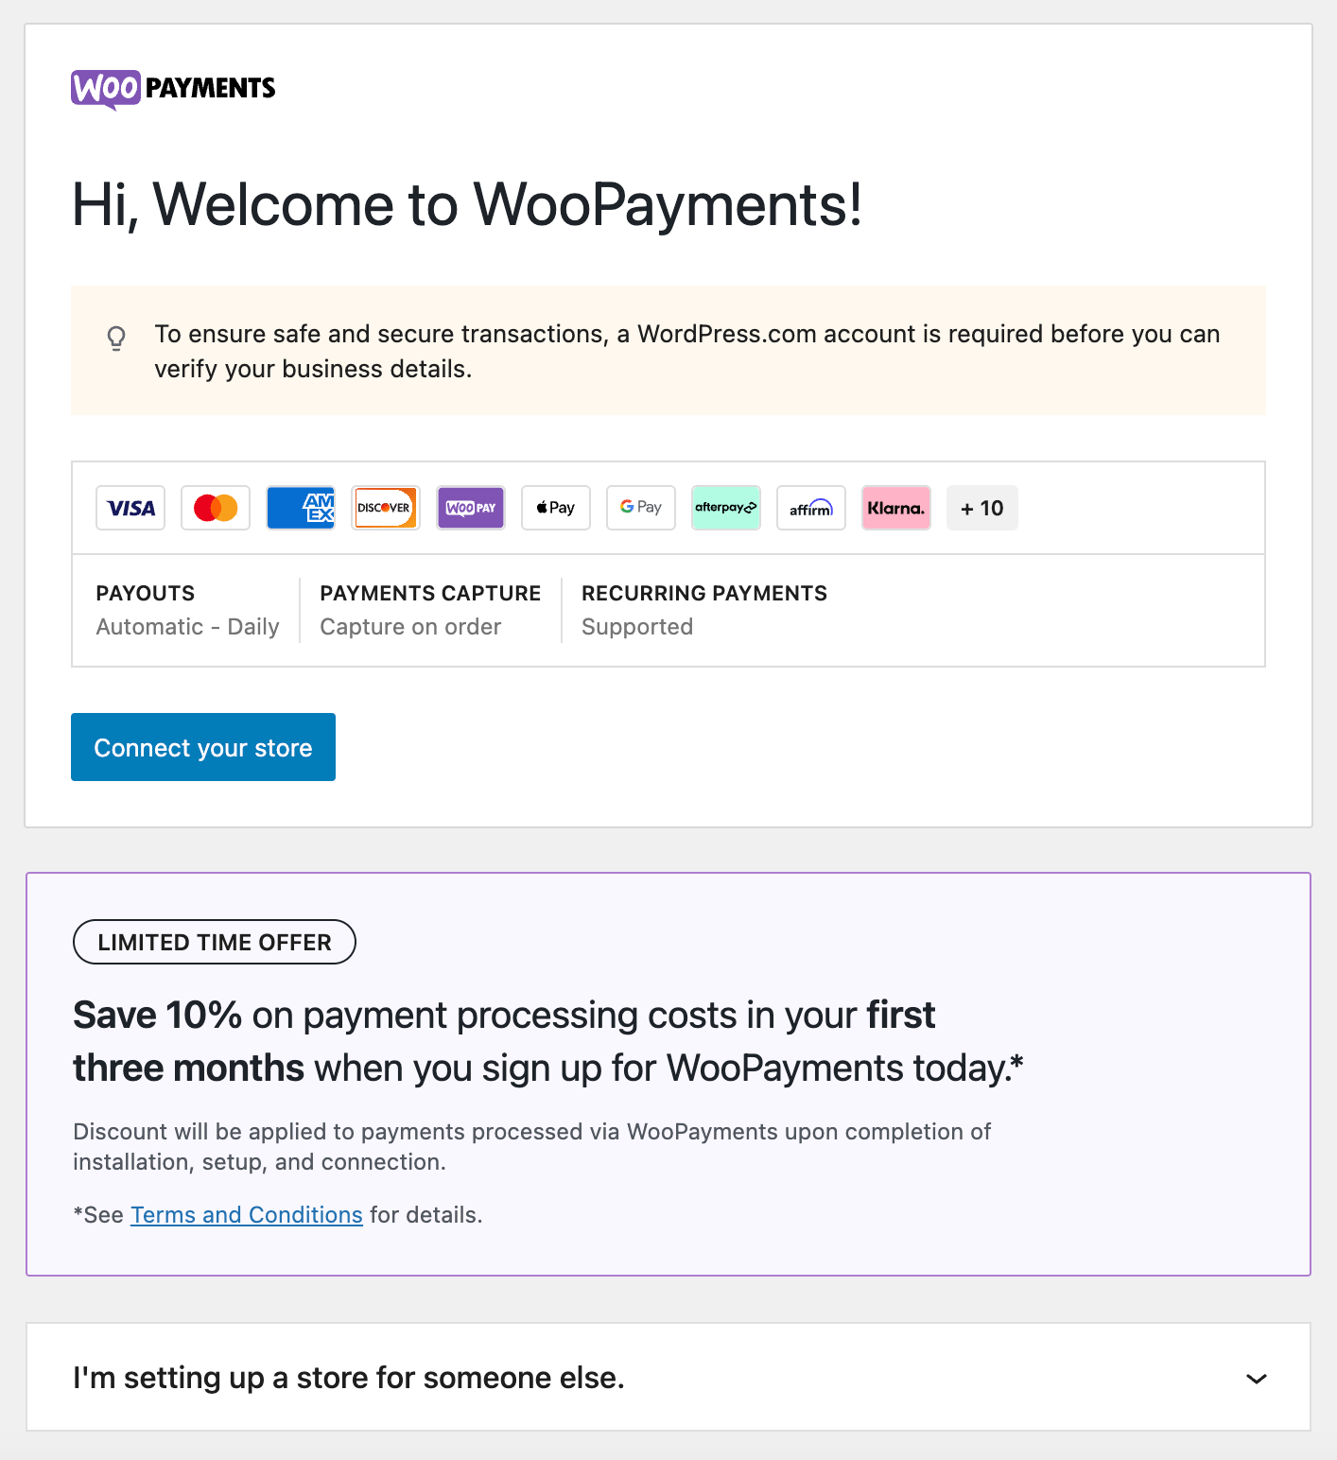Viewport: 1337px width, 1460px height.
Task: Click Connect your store
Action: [x=202, y=747]
